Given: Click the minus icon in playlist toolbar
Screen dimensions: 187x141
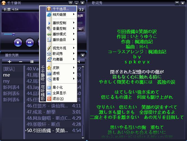Looking at the screenshot, I should [x=20, y=62].
